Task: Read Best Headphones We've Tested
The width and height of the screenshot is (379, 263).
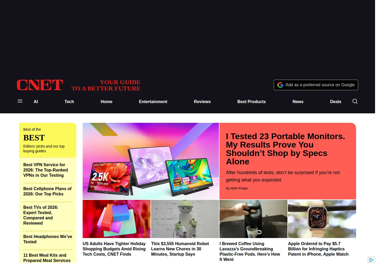Action: pos(48,239)
